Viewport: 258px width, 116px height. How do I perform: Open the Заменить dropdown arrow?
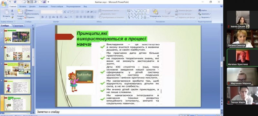[x=210, y=14]
